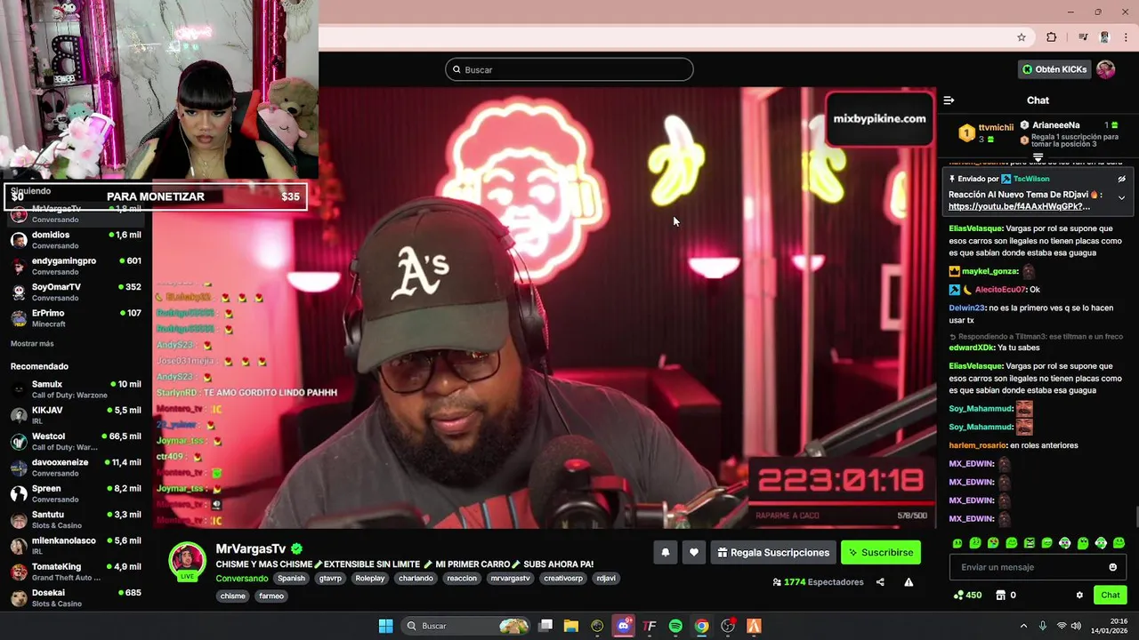
Task: Share the stream via the share icon
Action: click(880, 582)
